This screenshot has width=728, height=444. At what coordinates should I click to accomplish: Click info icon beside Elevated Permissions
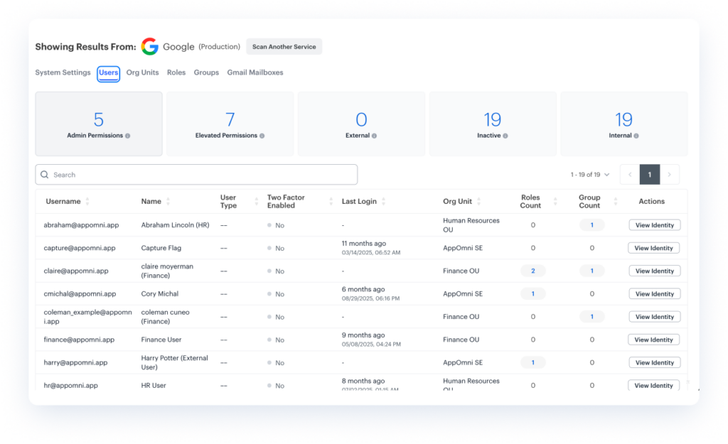click(262, 136)
